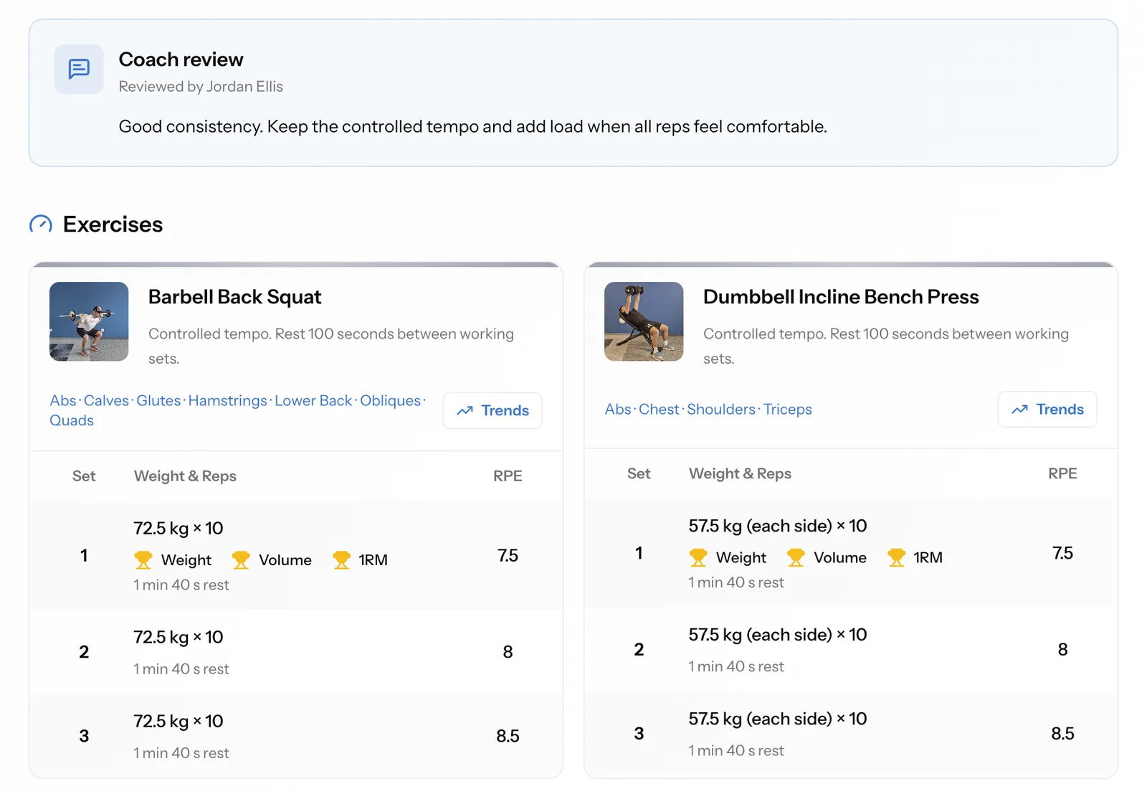1147x789 pixels.
Task: Open the Dumbbell Incline Bench Press thumbnail
Action: click(644, 321)
